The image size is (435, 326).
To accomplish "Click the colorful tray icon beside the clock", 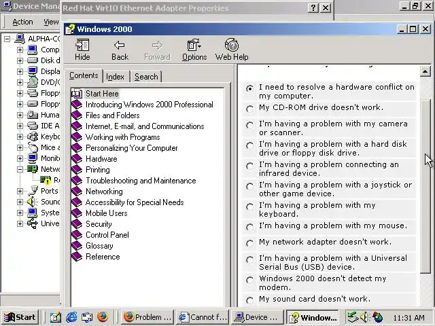I will coord(377,317).
